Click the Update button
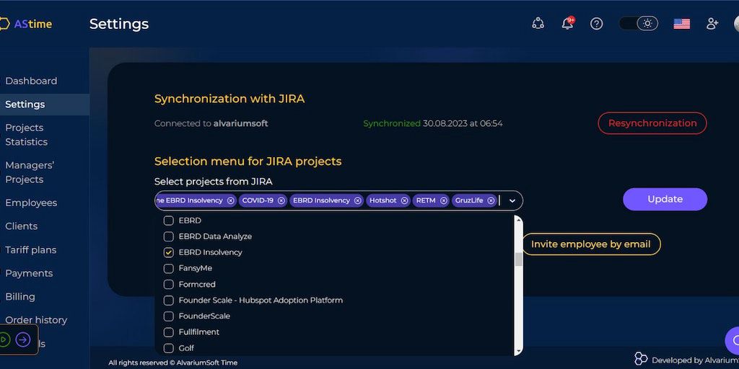The image size is (739, 369). click(x=665, y=199)
